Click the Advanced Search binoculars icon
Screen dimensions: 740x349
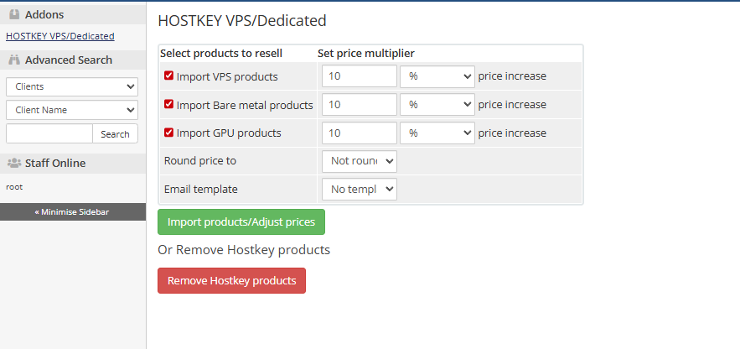14,60
